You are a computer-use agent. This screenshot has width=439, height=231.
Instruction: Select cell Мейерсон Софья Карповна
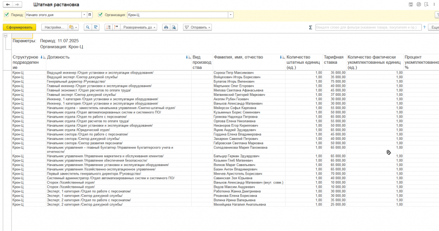click(x=249, y=108)
